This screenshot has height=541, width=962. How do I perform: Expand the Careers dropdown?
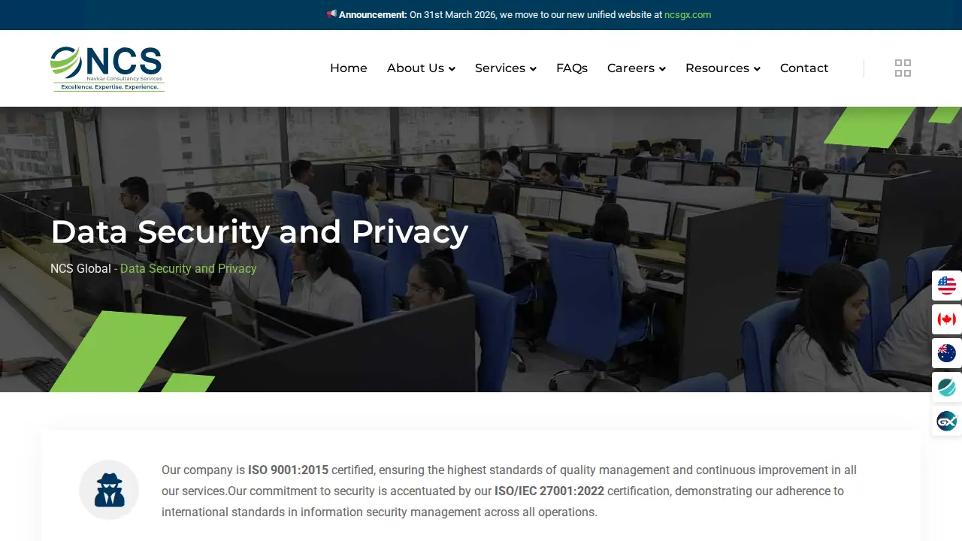[x=637, y=68]
